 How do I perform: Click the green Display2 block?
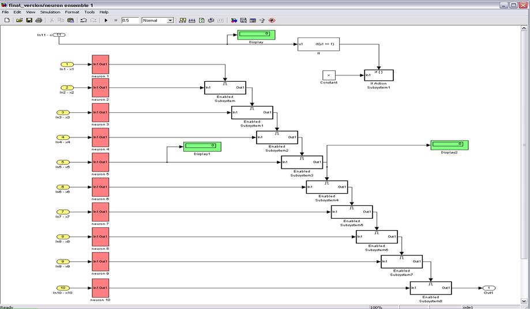tap(449, 144)
